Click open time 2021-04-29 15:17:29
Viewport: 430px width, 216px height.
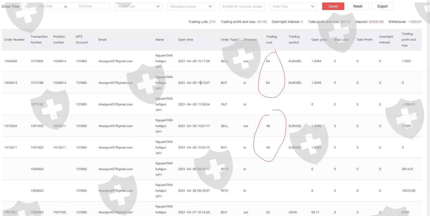click(x=194, y=61)
